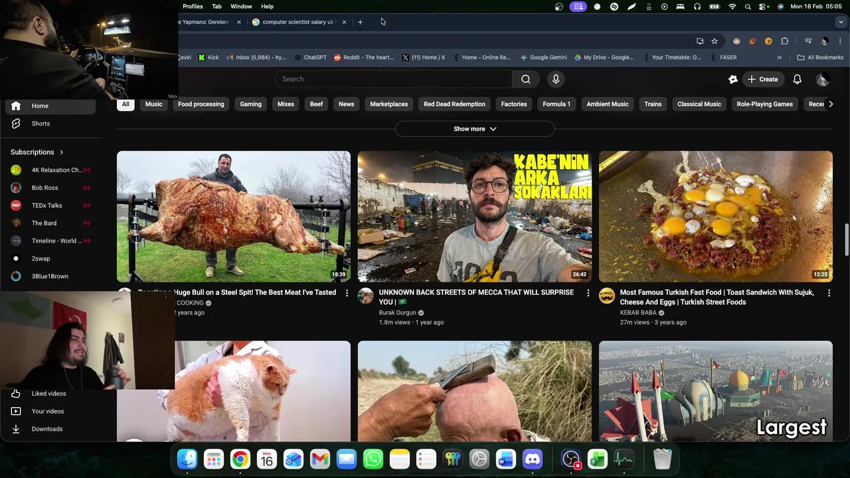Select the Music filter chip
This screenshot has height=478, width=850.
pyautogui.click(x=153, y=104)
